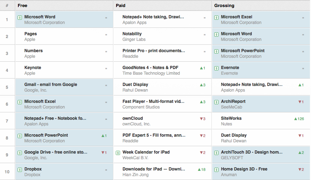
Task: Click publisher Component Studios
Action: coord(141,107)
